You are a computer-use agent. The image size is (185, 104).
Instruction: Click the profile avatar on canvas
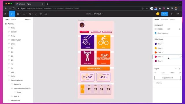click(x=82, y=25)
